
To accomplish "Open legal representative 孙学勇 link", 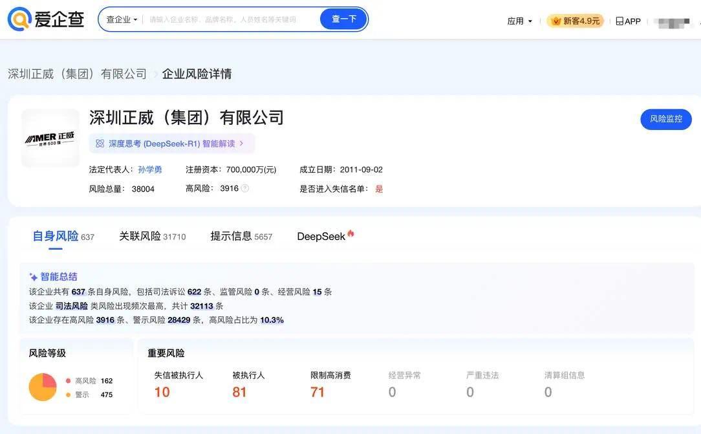I will tap(150, 170).
